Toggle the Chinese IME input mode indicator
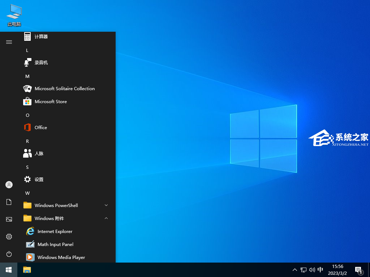 (x=320, y=270)
